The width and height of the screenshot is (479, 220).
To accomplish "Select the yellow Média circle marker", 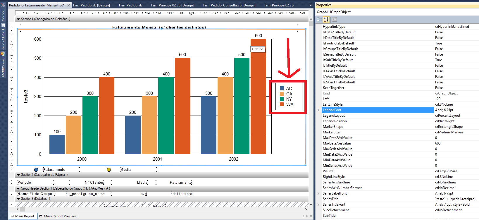I will [x=109, y=170].
